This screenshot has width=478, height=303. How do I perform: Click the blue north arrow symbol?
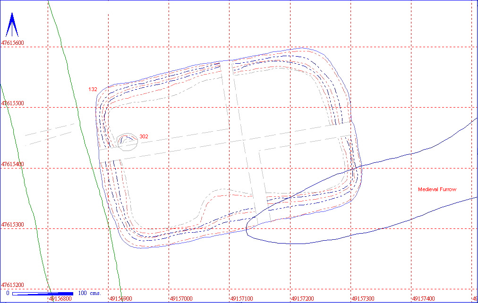tap(12, 25)
